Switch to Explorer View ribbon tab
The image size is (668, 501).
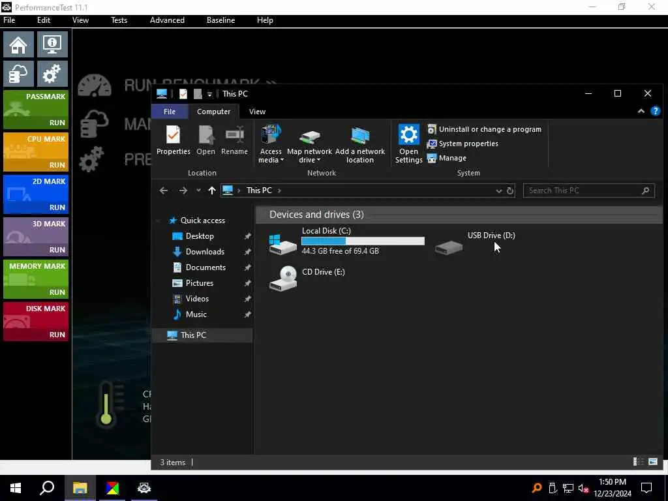click(x=257, y=112)
